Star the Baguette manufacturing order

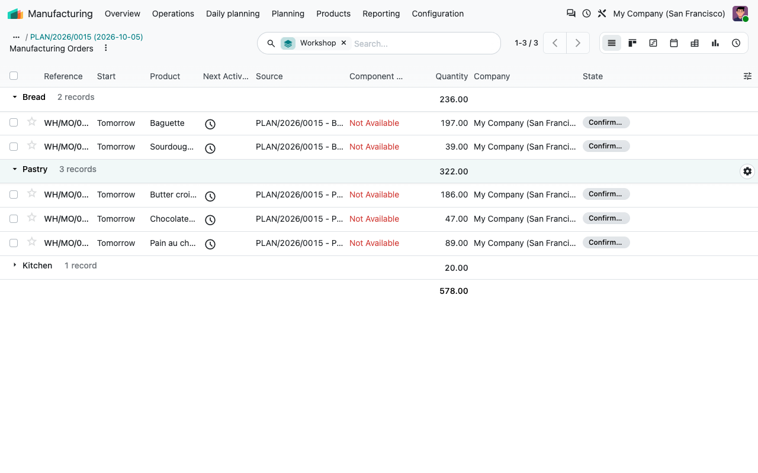point(32,122)
